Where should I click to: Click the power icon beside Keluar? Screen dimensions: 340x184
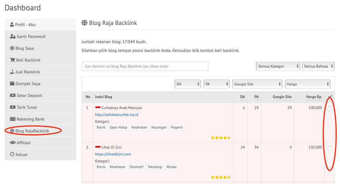tap(12, 154)
